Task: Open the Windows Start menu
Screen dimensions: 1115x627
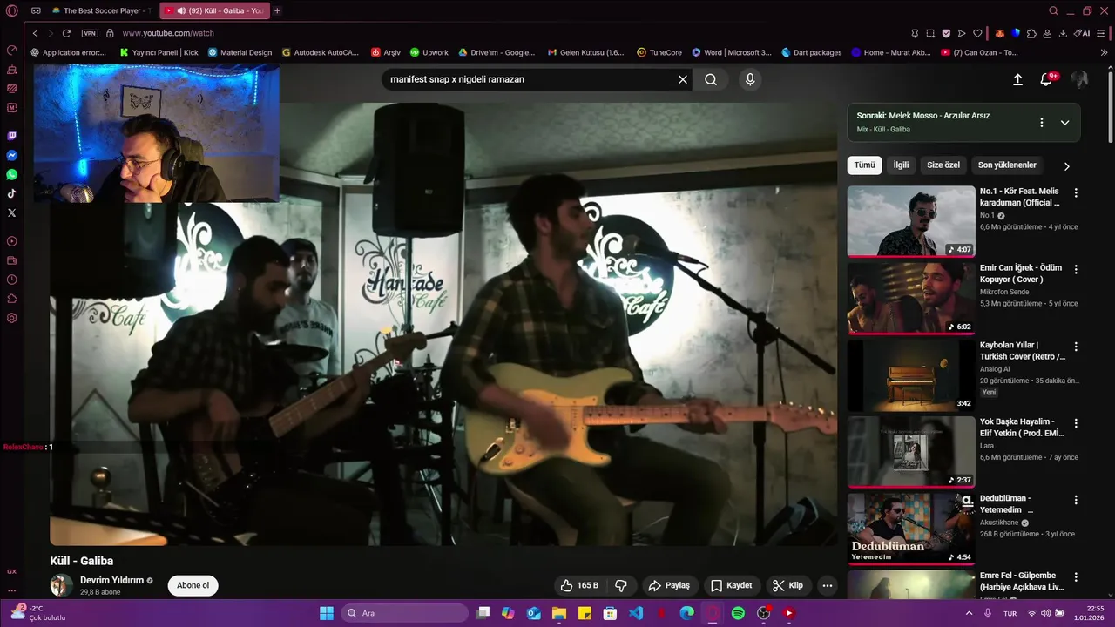Action: [x=327, y=613]
